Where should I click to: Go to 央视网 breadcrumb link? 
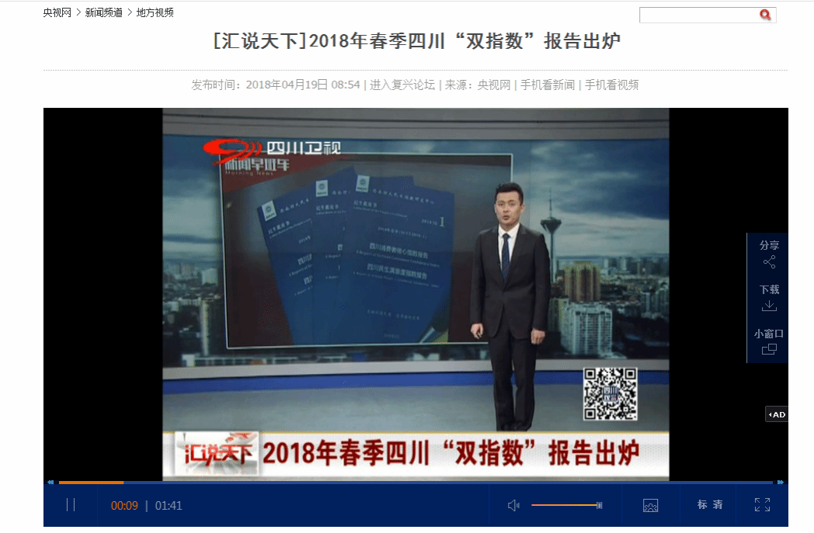point(57,12)
